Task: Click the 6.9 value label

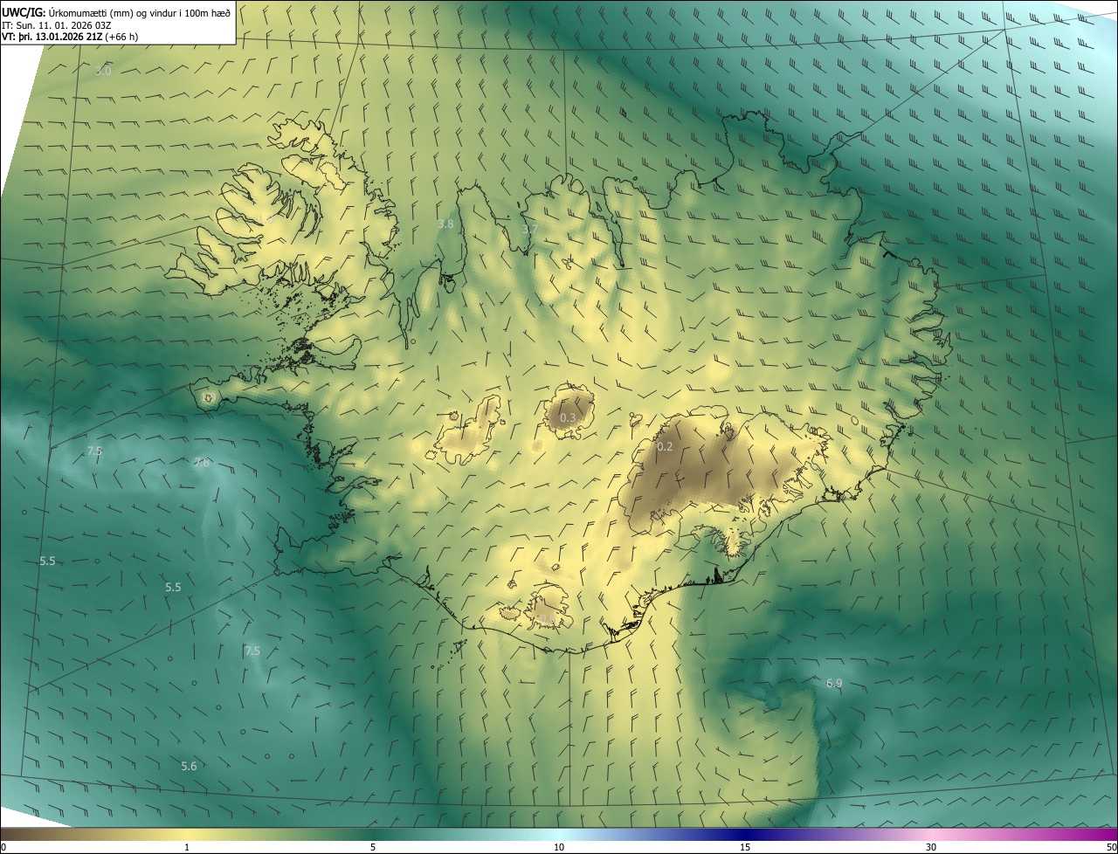Action: (834, 683)
